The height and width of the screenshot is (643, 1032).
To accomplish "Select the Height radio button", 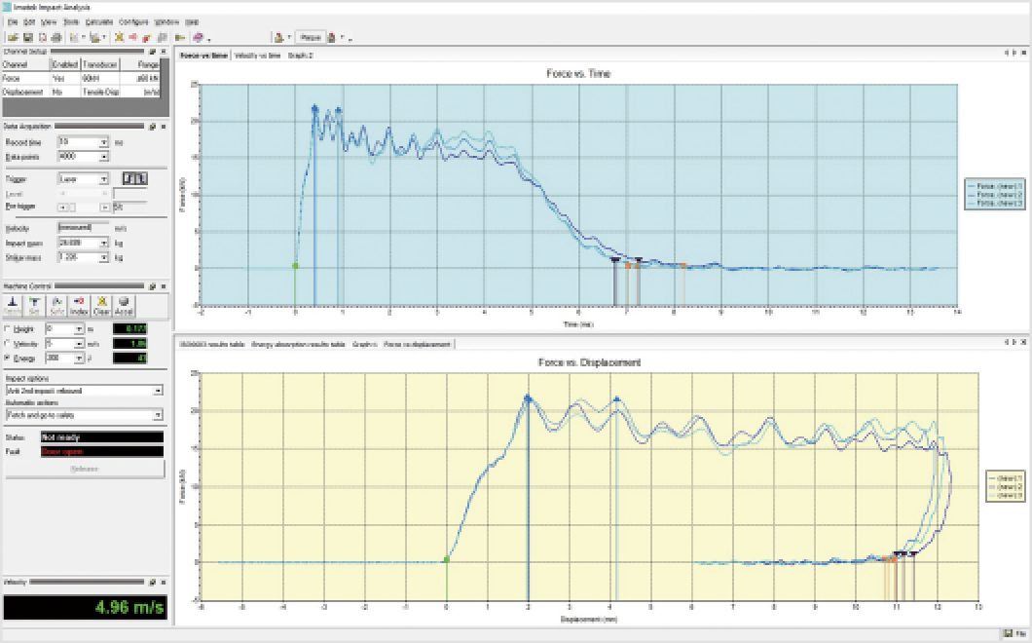I will (9, 329).
